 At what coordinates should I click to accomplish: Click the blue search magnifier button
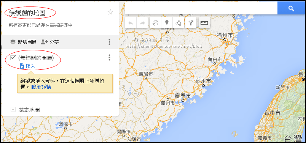click(291, 9)
